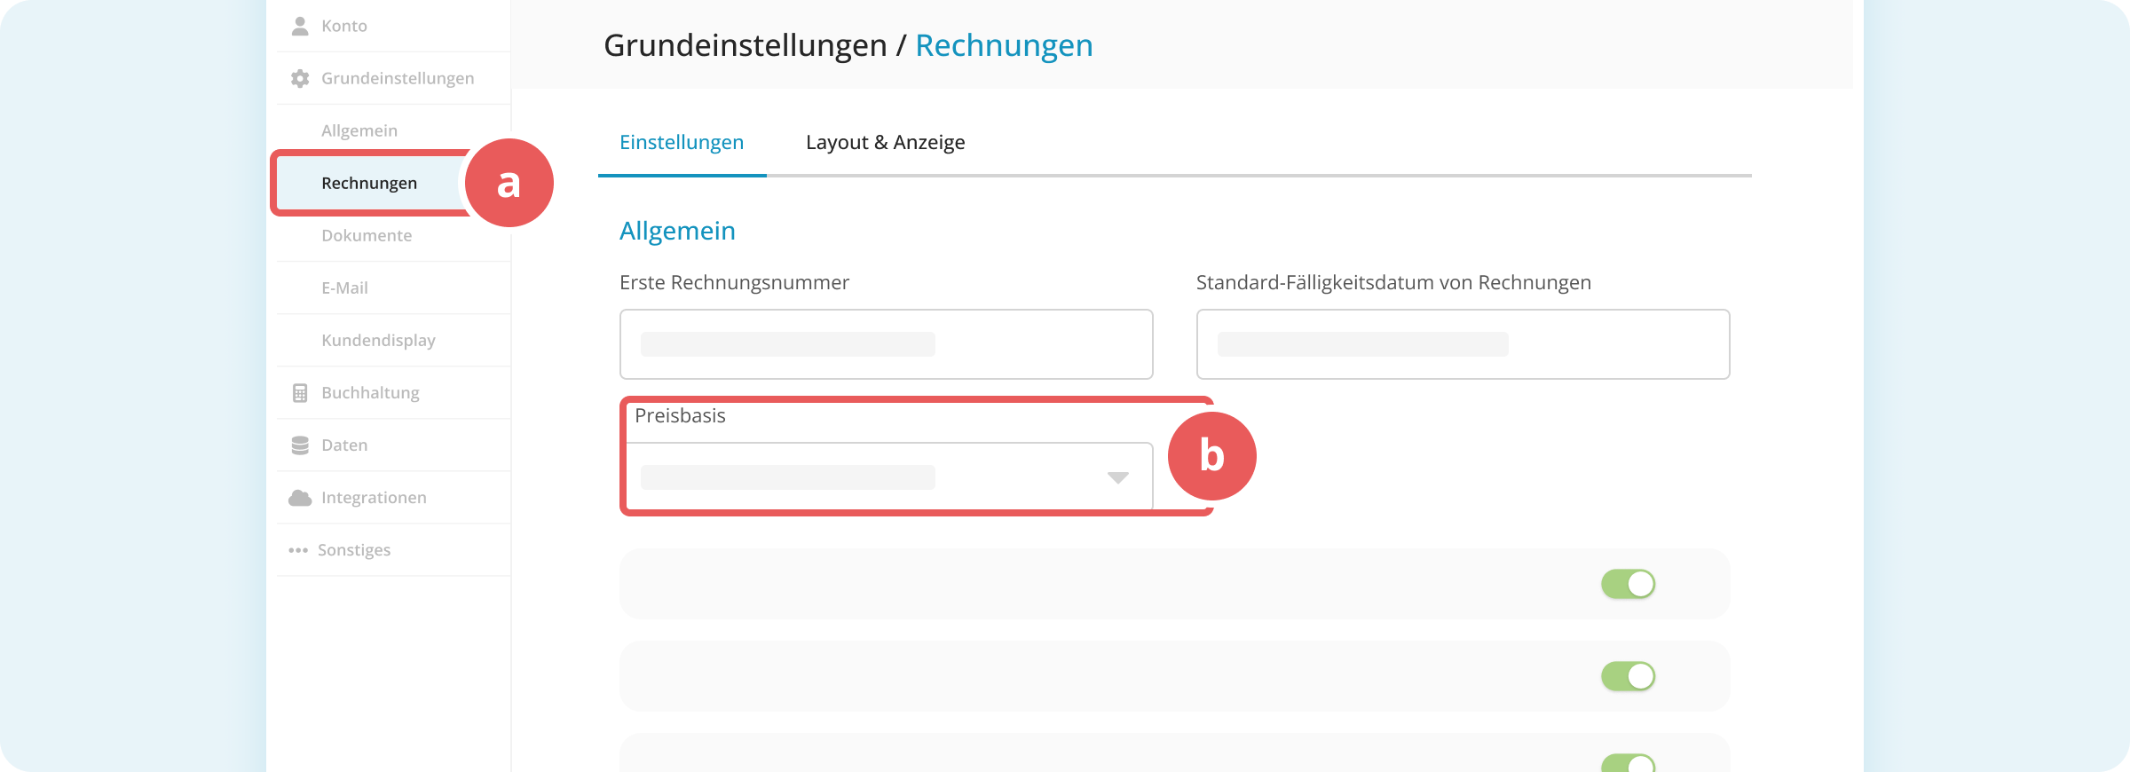The width and height of the screenshot is (2130, 772).
Task: Disable the first green toggle switch
Action: click(1629, 583)
